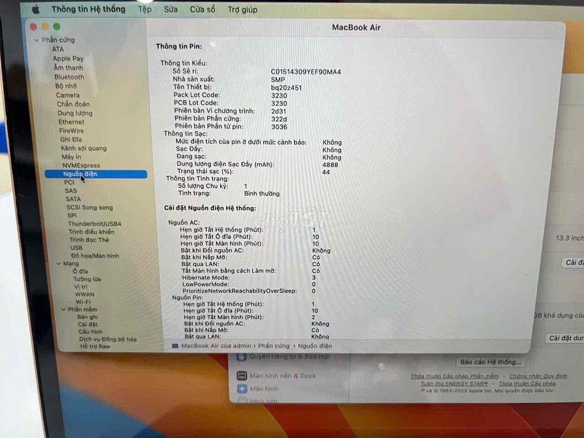
Task: Select PCI in the sidebar
Action: pyautogui.click(x=69, y=182)
